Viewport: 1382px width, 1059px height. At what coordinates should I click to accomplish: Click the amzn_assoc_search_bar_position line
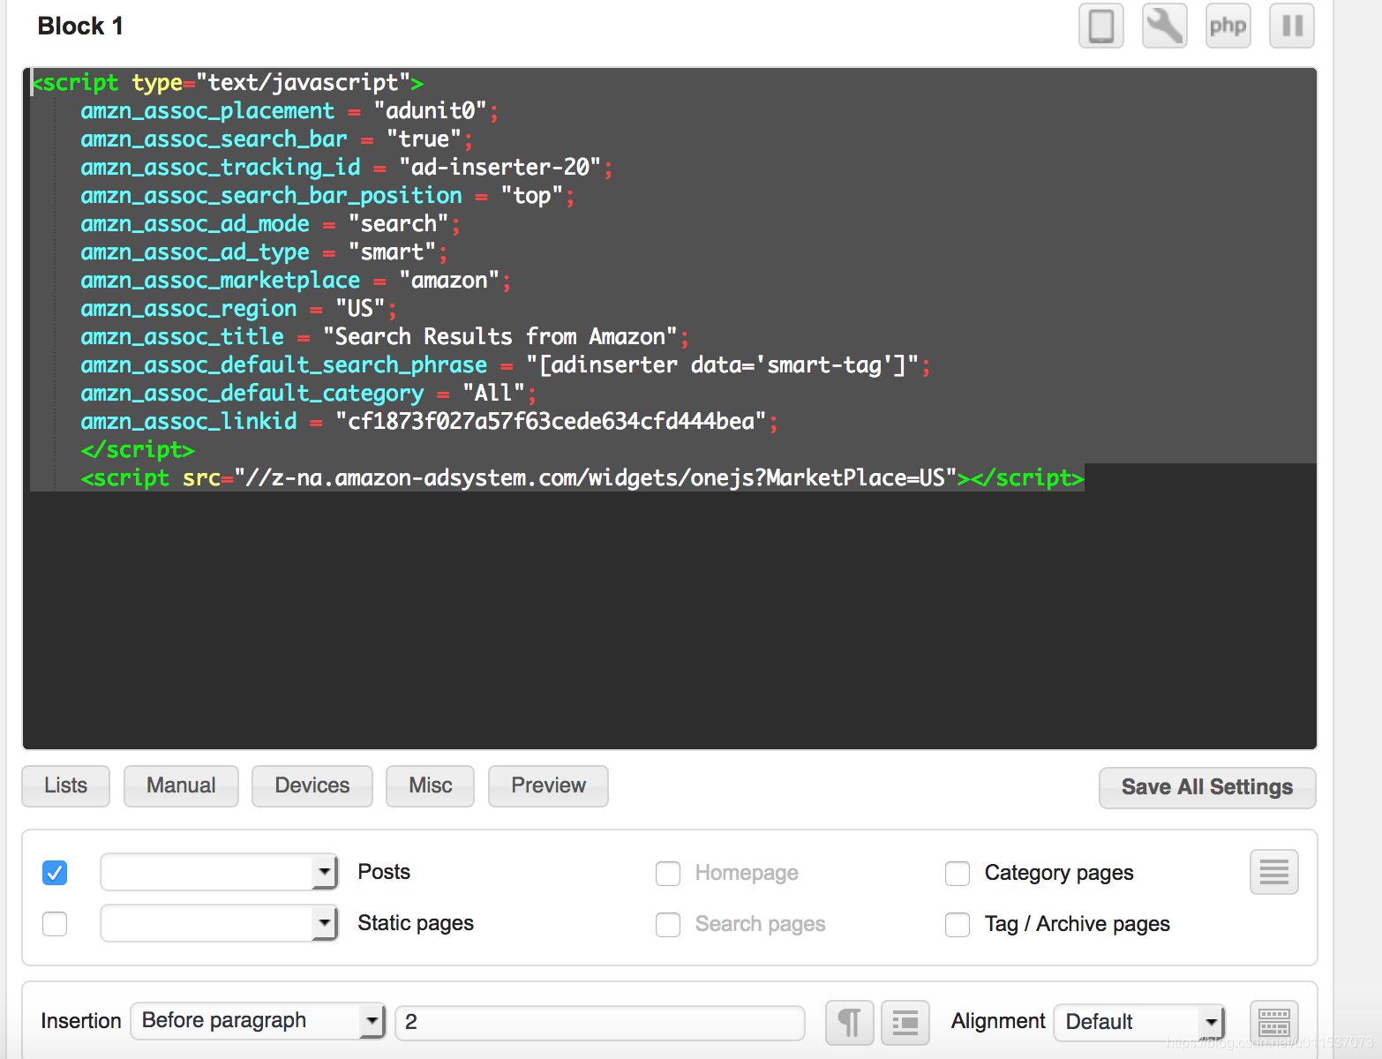tap(327, 195)
